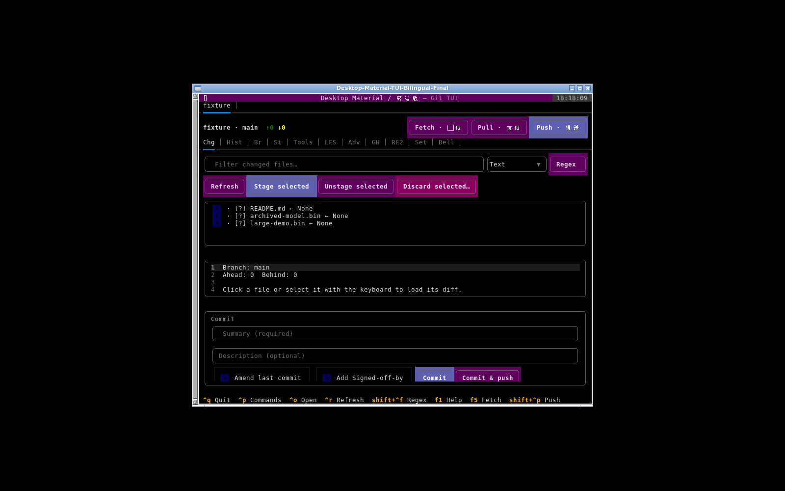Switch to the Chg tab
Viewport: 785px width, 491px height.
pos(209,142)
